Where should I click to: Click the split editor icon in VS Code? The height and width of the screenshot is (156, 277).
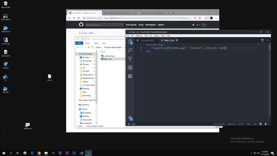pos(262,40)
